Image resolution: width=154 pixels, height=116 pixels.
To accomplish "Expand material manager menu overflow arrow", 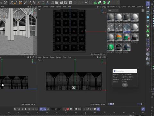I will point(142,7).
